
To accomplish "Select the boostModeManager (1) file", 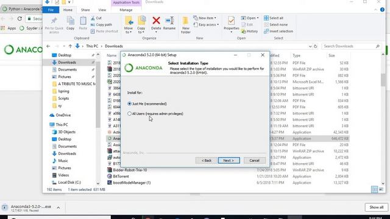I will [132, 182].
